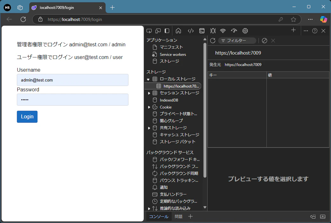Add a tool to the drawer
The height and width of the screenshot is (223, 331).
click(190, 216)
